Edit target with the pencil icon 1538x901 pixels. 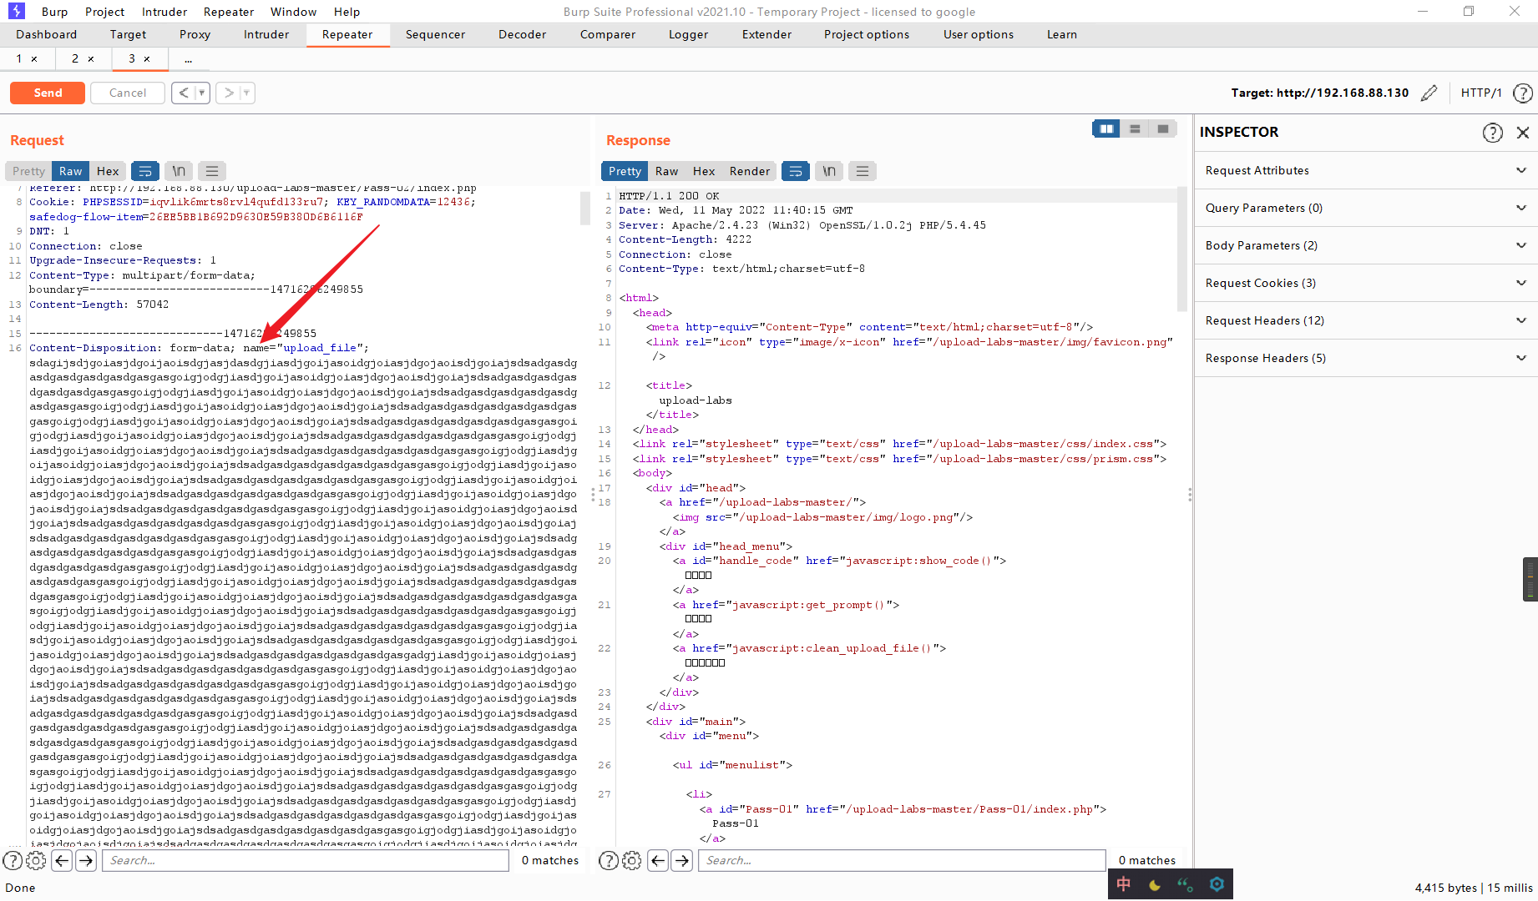click(1429, 93)
